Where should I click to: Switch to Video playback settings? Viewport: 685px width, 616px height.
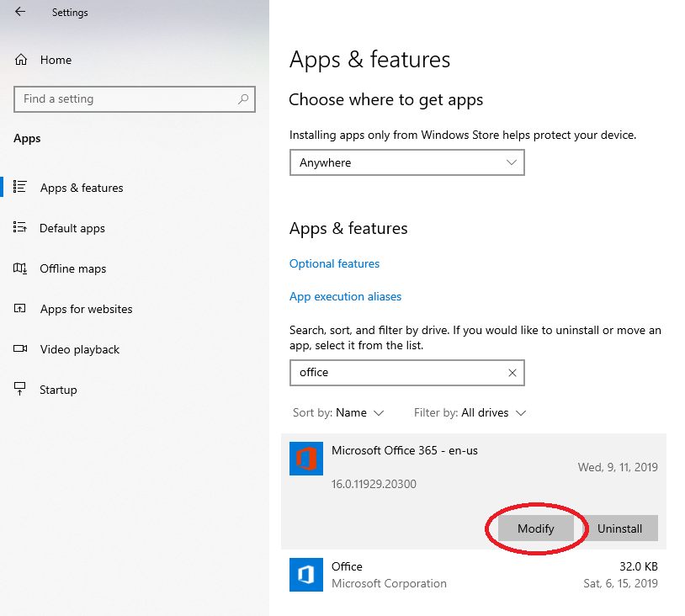(79, 349)
